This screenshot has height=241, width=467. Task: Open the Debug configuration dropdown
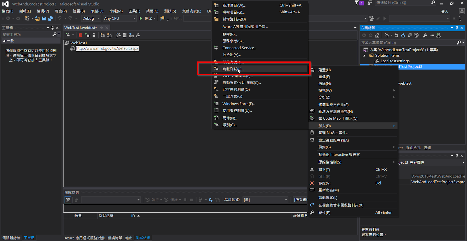point(91,18)
